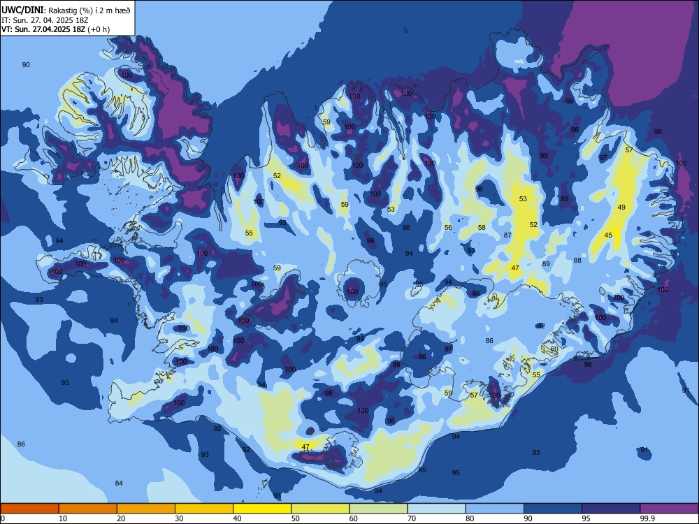The image size is (699, 524).
Task: Click the '56' humidity value on the map
Action: (448, 227)
